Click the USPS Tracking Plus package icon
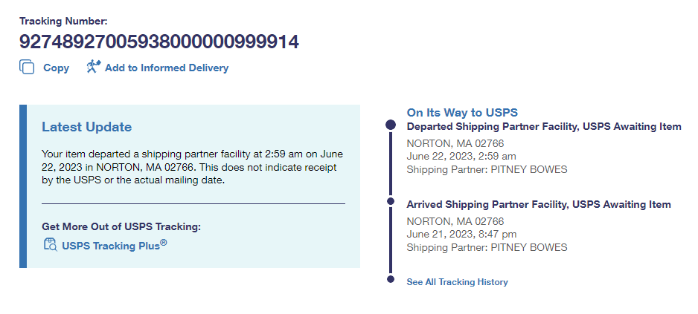 [x=51, y=245]
